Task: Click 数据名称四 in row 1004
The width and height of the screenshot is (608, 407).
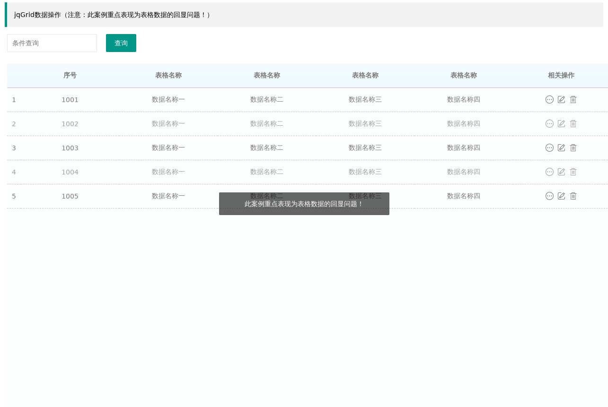Action: (x=464, y=172)
